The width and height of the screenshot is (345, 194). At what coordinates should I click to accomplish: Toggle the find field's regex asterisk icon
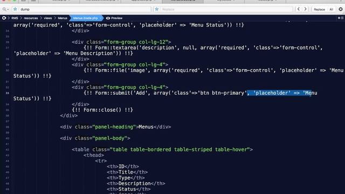coord(15,9)
